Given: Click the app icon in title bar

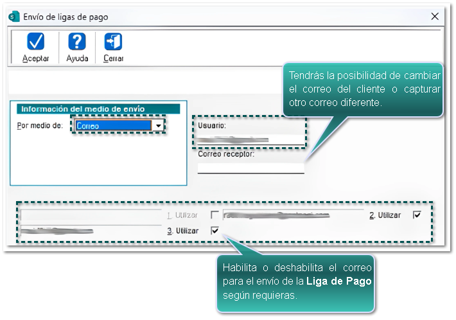Looking at the screenshot, I should 14,17.
